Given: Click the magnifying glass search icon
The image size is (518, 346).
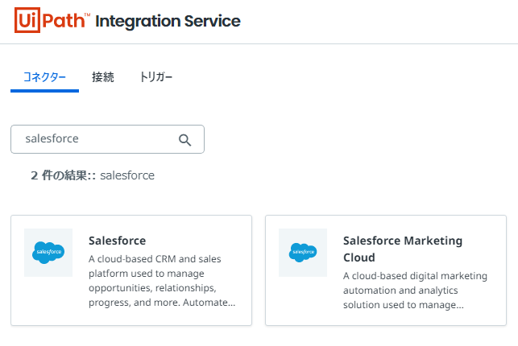Looking at the screenshot, I should point(184,140).
